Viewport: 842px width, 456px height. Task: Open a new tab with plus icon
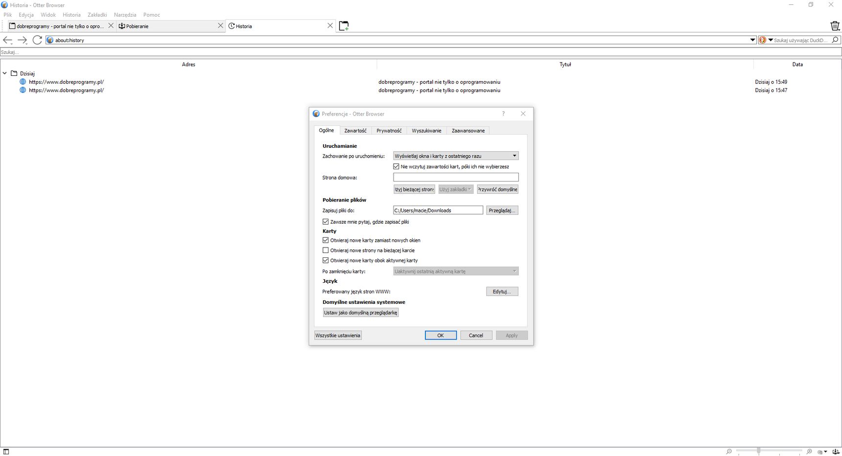[x=344, y=25]
